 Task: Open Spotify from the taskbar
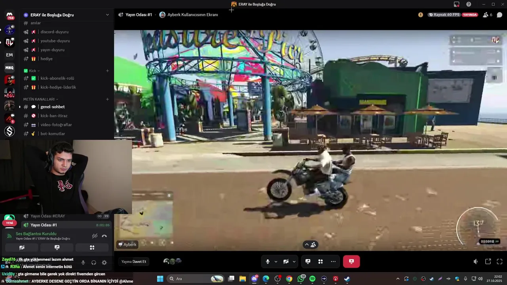click(x=312, y=279)
